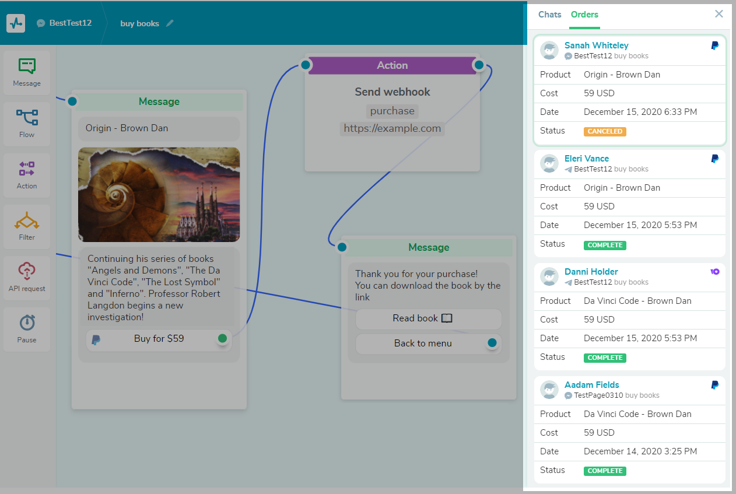The image size is (736, 494).
Task: Select the Flow block tool
Action: click(27, 124)
